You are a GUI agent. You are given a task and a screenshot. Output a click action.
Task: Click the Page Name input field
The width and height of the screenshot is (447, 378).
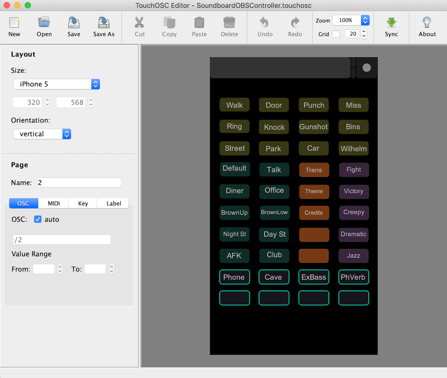(x=79, y=182)
